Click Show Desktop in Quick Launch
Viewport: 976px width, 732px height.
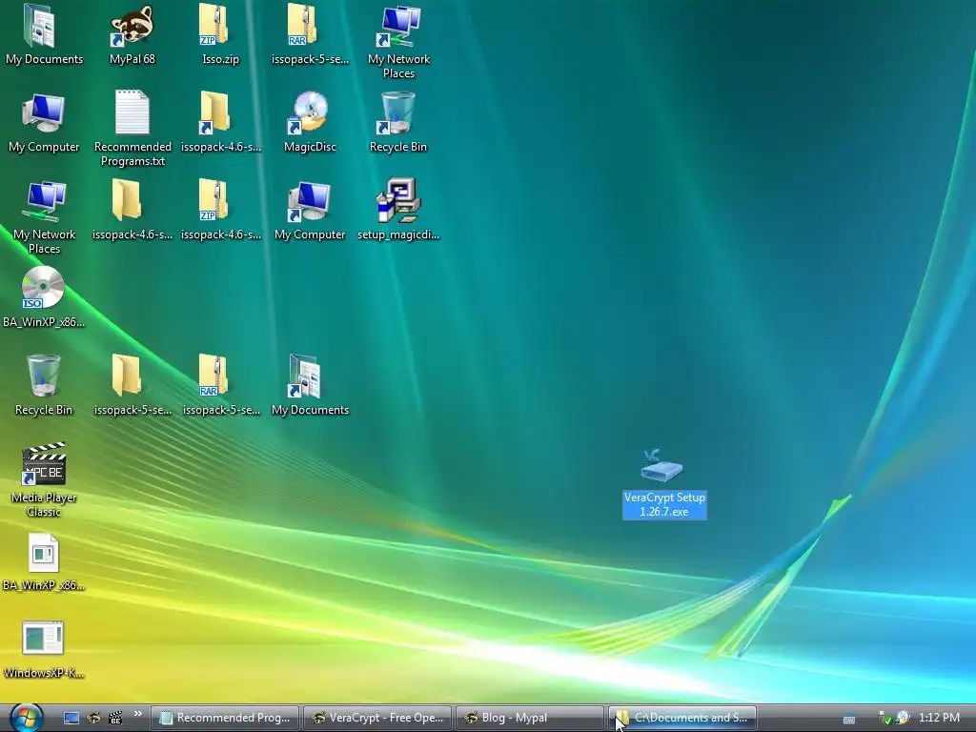point(71,718)
